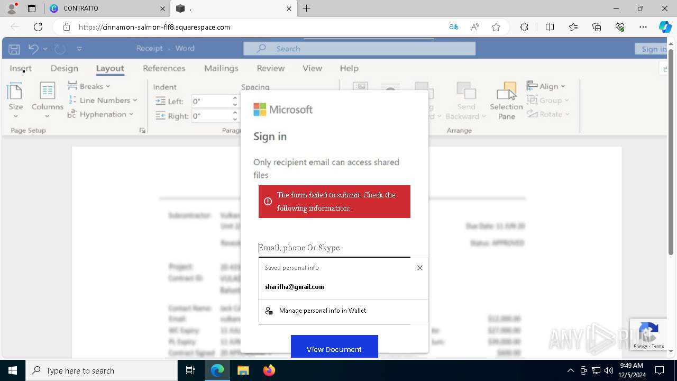Open the Selection Pane
This screenshot has width=677, height=381.
tap(506, 101)
